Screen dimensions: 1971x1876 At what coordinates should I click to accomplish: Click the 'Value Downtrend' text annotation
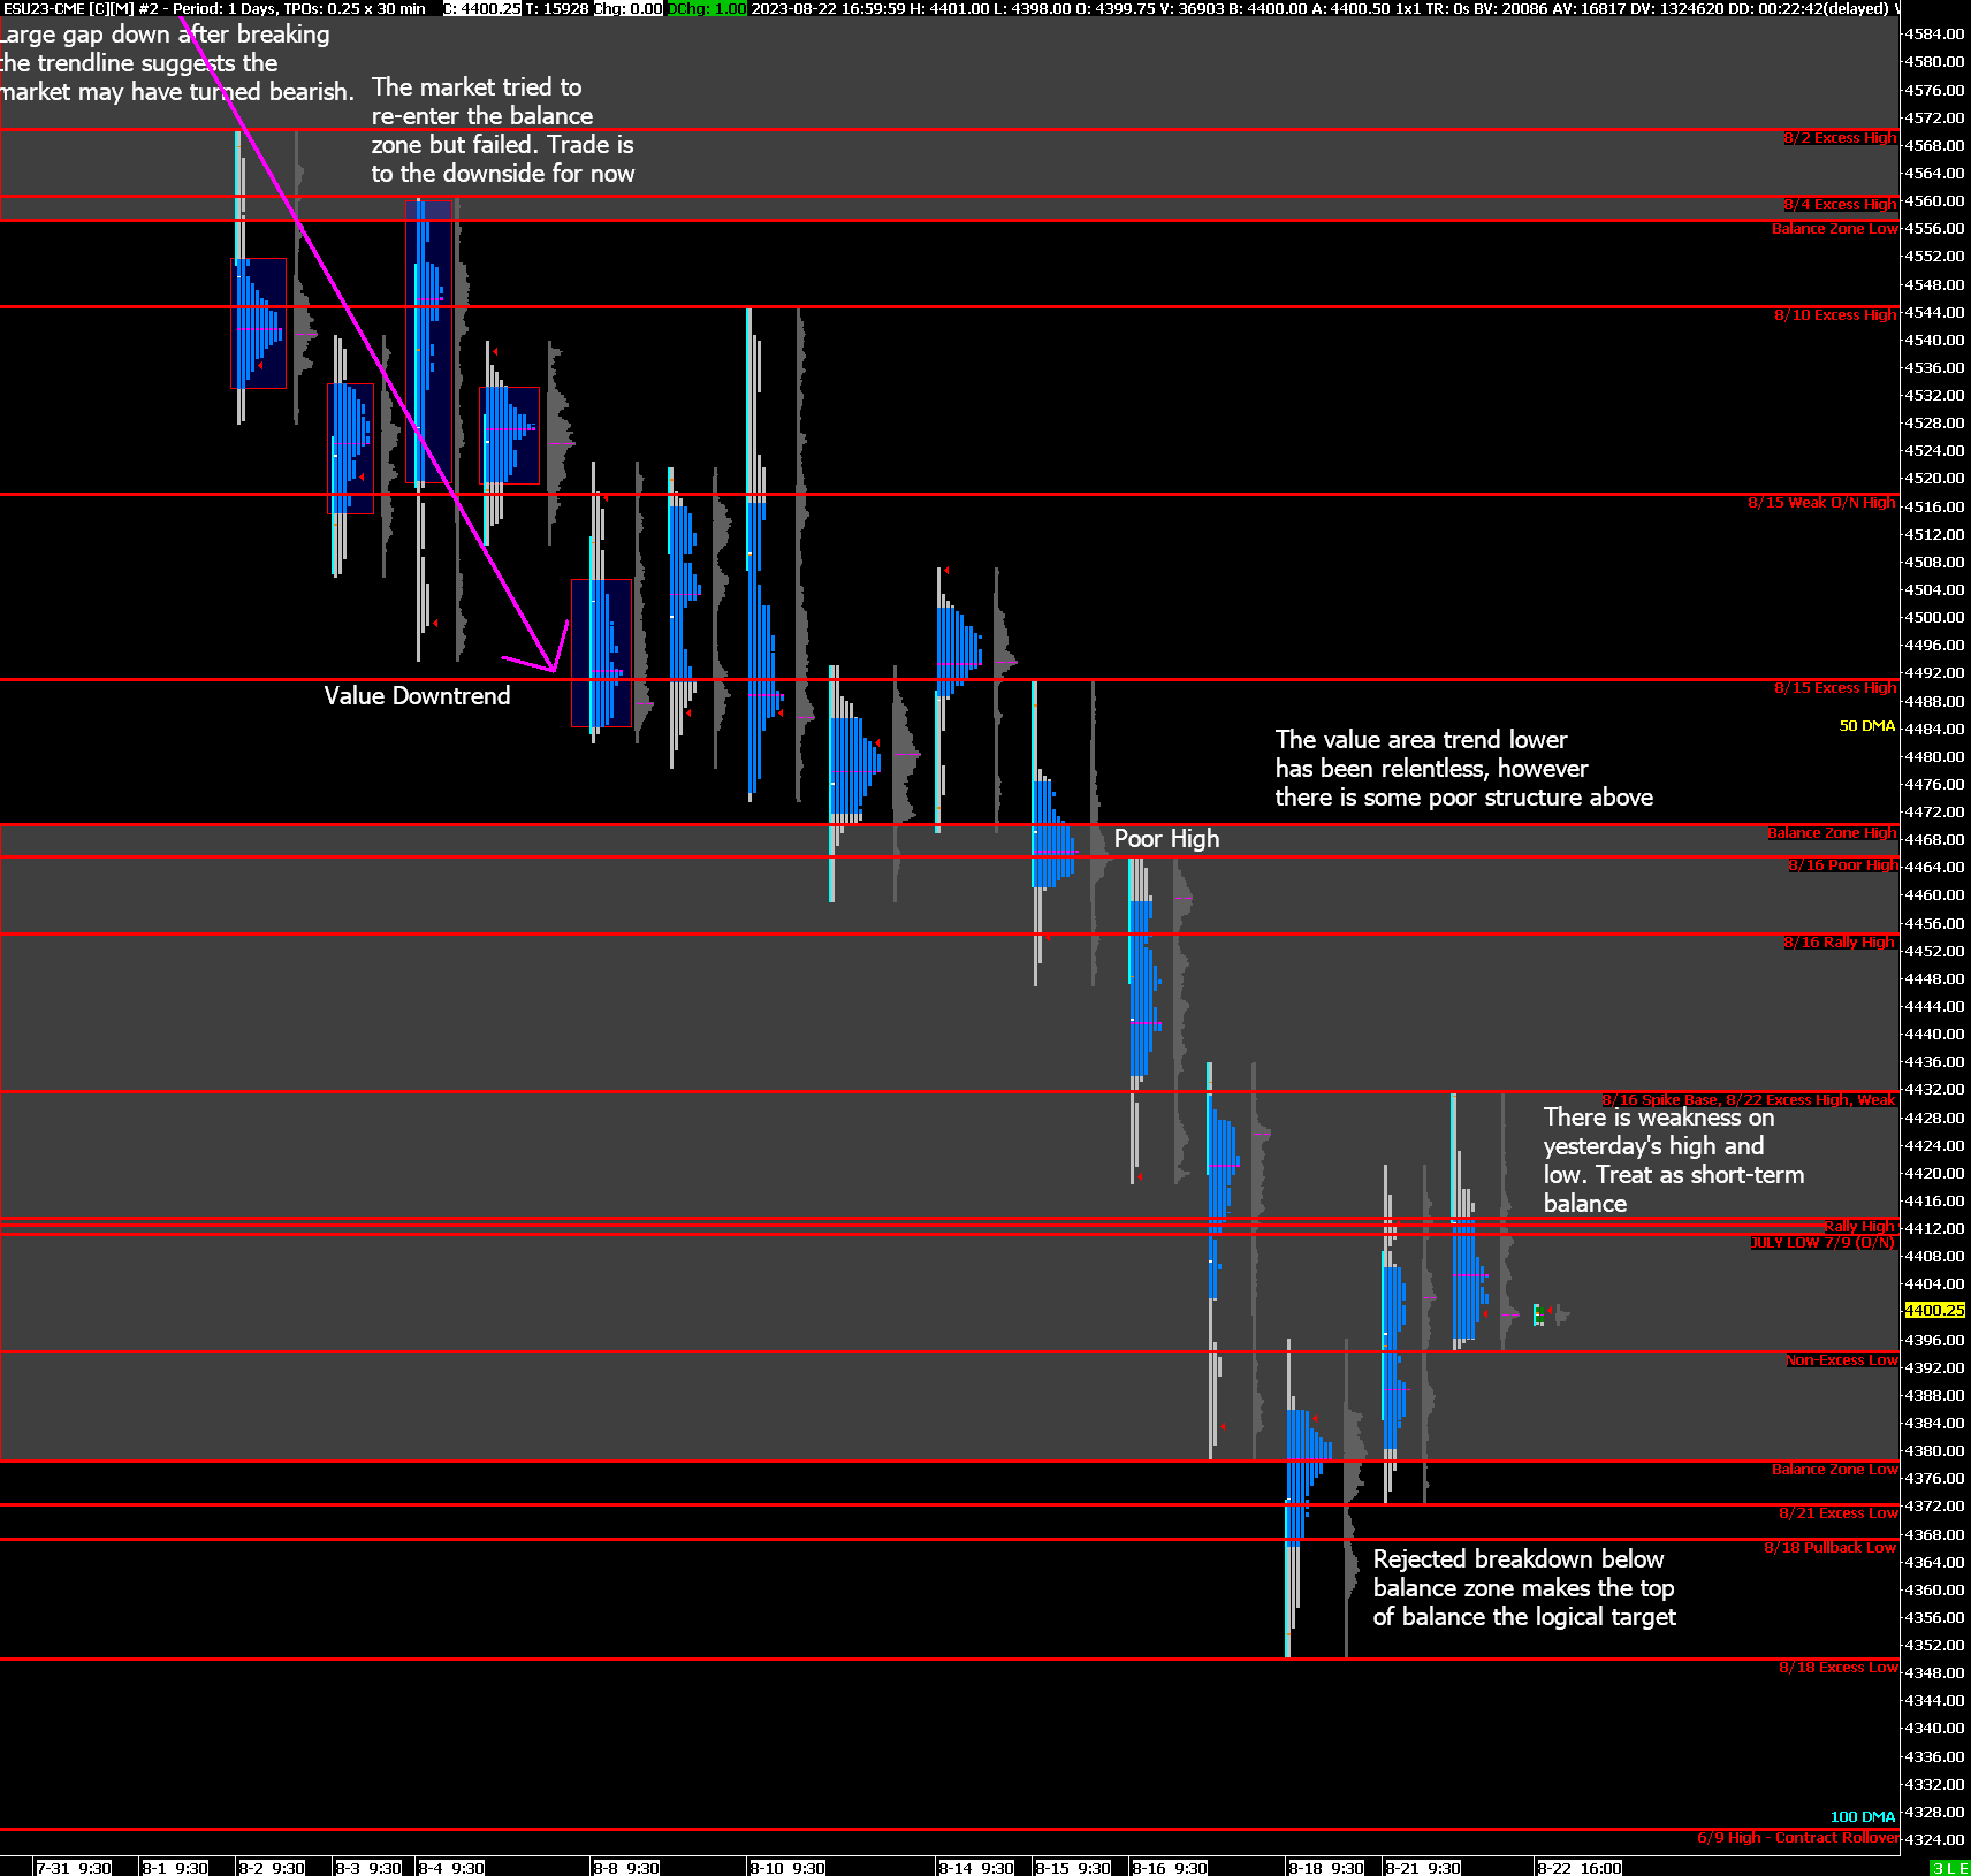click(x=416, y=696)
